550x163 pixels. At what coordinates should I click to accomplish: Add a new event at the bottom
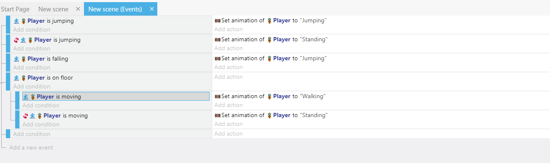click(31, 147)
